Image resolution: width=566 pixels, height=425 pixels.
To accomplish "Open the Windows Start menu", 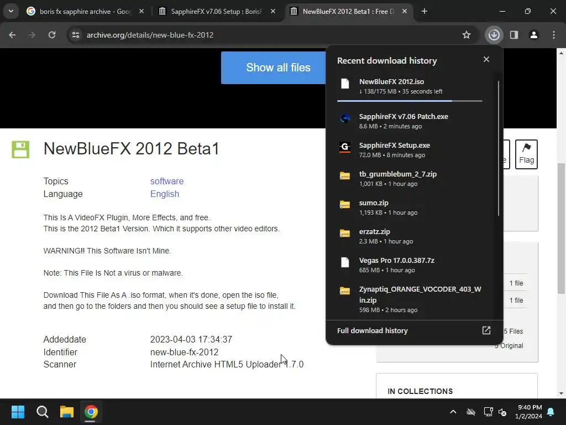I will click(18, 412).
